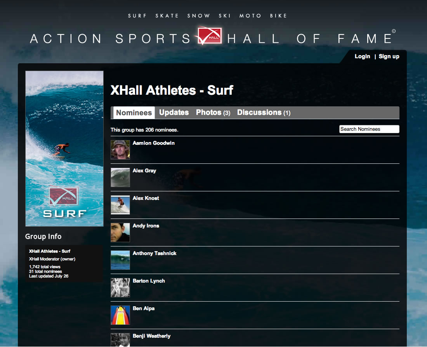
Task: Go to the SNOW category
Action: pyautogui.click(x=198, y=16)
